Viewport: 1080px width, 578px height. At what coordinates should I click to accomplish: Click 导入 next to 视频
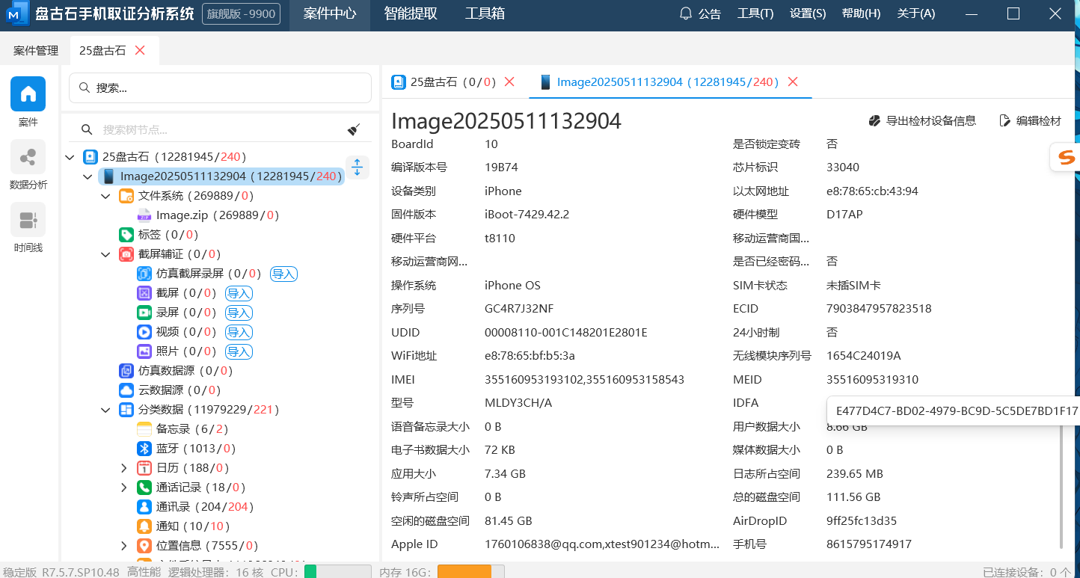coord(239,332)
